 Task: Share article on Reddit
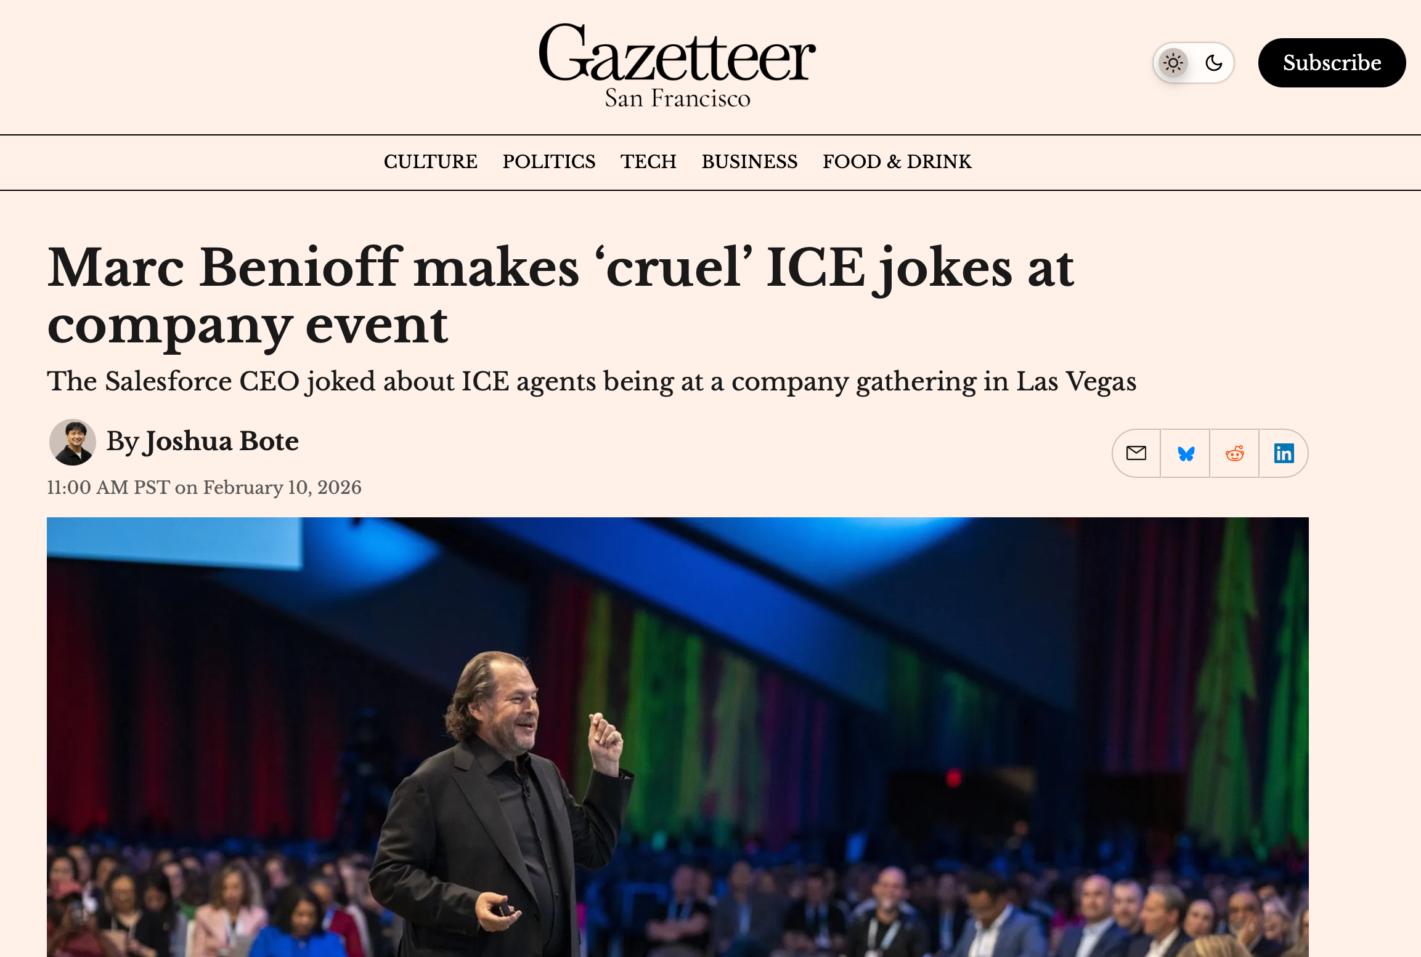(1235, 454)
